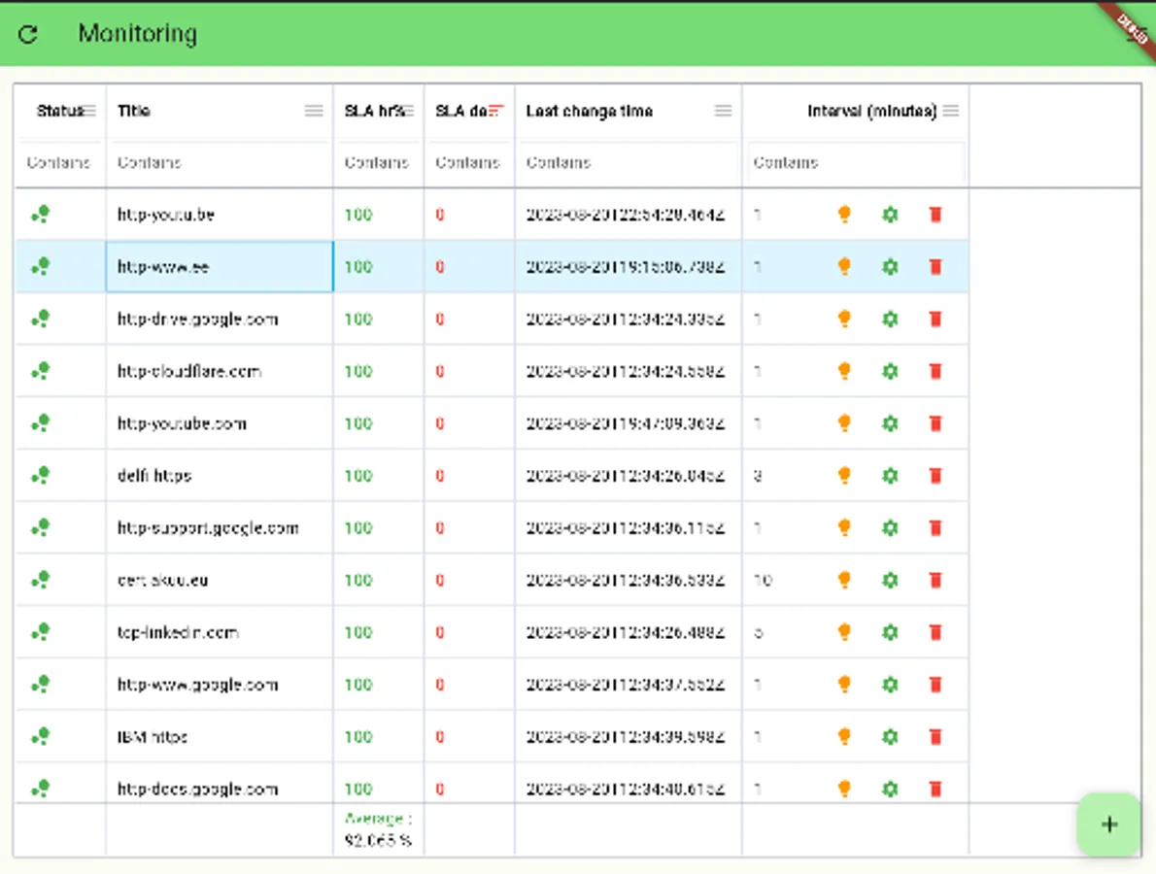Toggle the alert lightbulb for http-cloudflare.com
The image size is (1156, 874).
[x=844, y=371]
